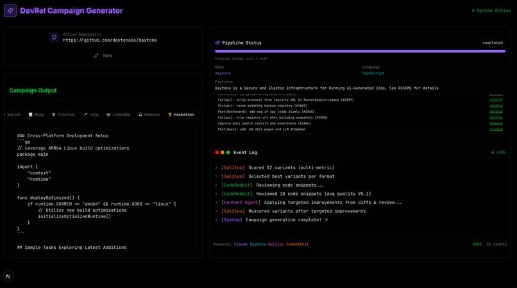Image resolution: width=517 pixels, height=288 pixels.
Task: Open commit hash for docs search results (#2866)
Action: coord(496,124)
